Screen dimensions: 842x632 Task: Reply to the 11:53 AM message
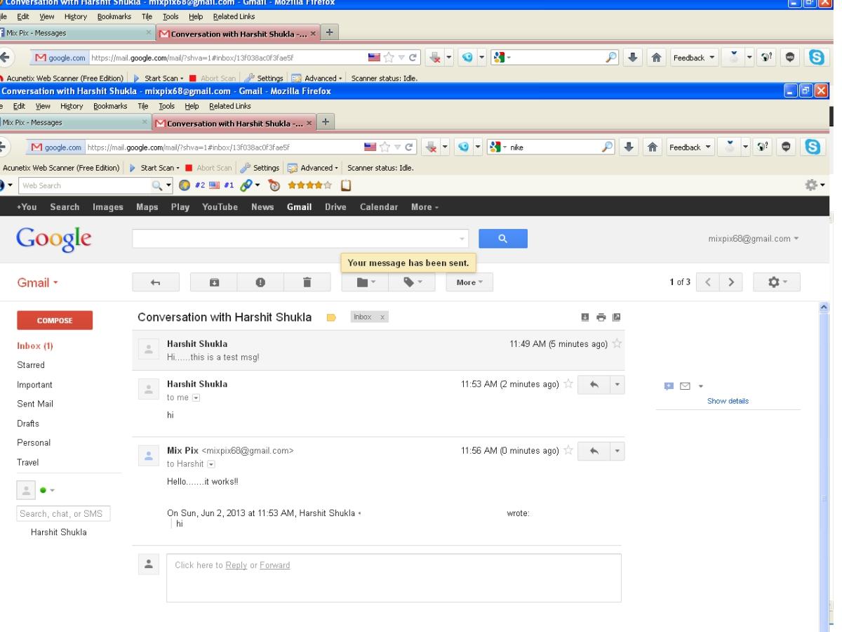[x=593, y=385]
